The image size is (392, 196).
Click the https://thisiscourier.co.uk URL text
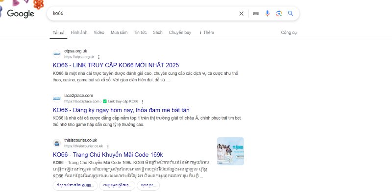coord(83,146)
